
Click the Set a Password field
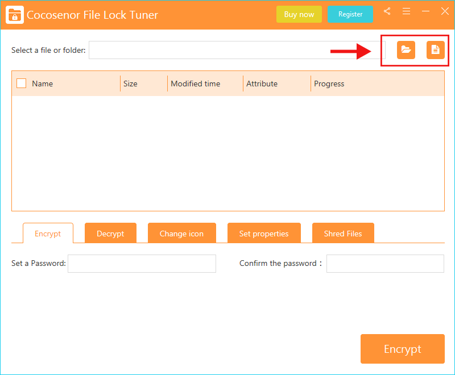142,264
